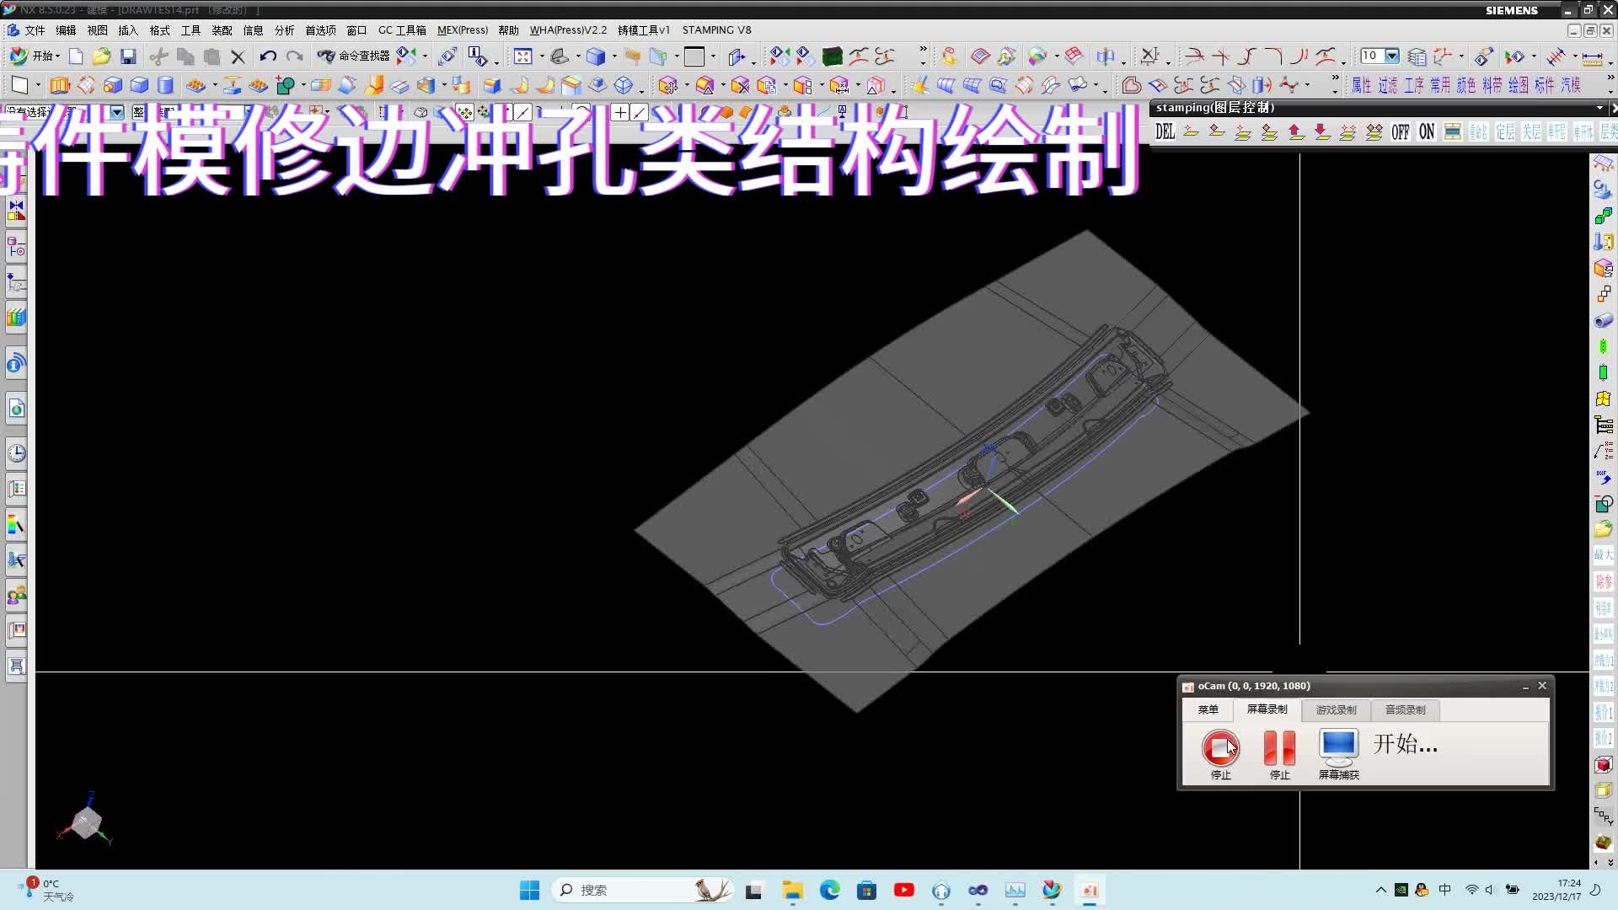1618x910 pixels.
Task: Open the 文件 menu
Action: [x=35, y=29]
